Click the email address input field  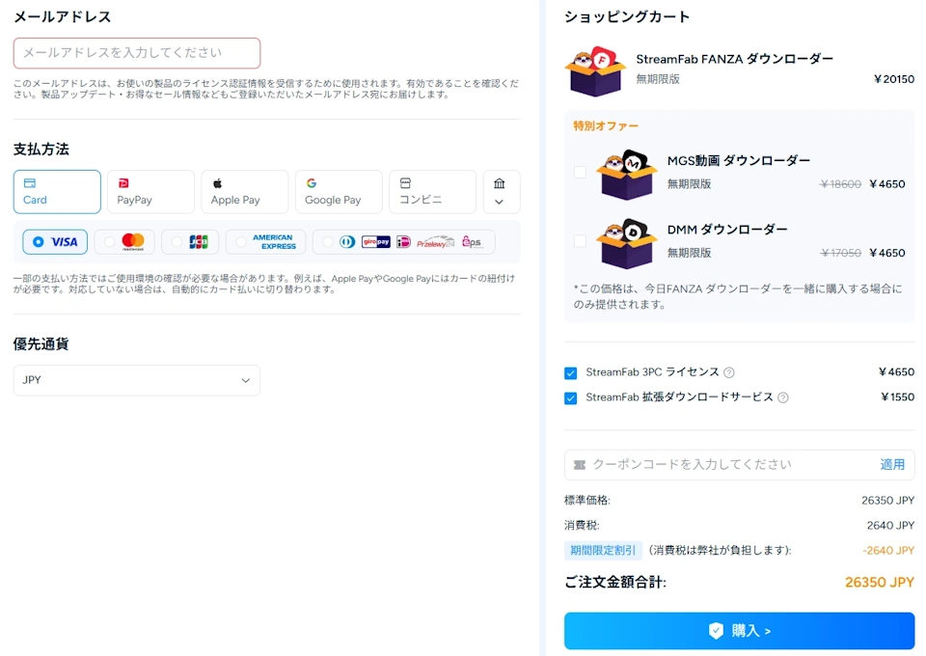point(137,53)
